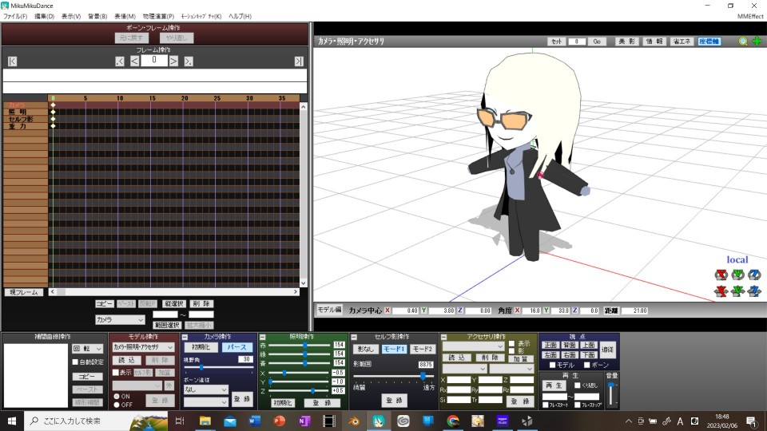Click the red X-axis rotation icon
767x431 pixels.
pyautogui.click(x=720, y=275)
